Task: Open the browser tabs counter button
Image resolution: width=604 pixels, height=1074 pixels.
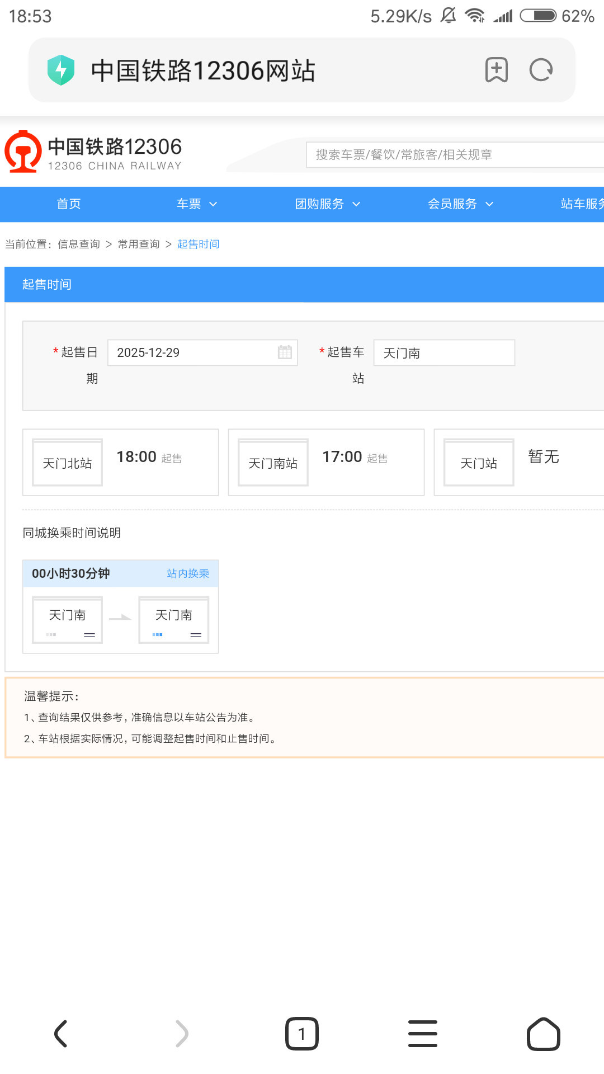Action: [302, 1033]
